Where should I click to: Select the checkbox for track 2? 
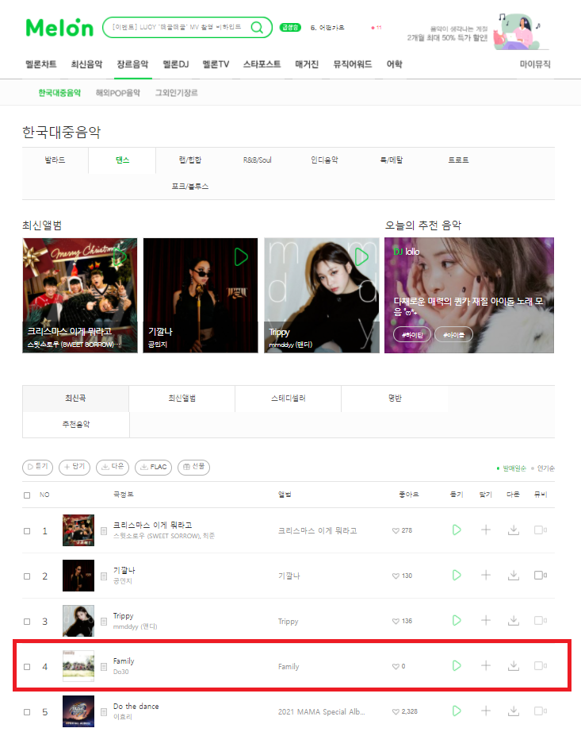pyautogui.click(x=27, y=576)
